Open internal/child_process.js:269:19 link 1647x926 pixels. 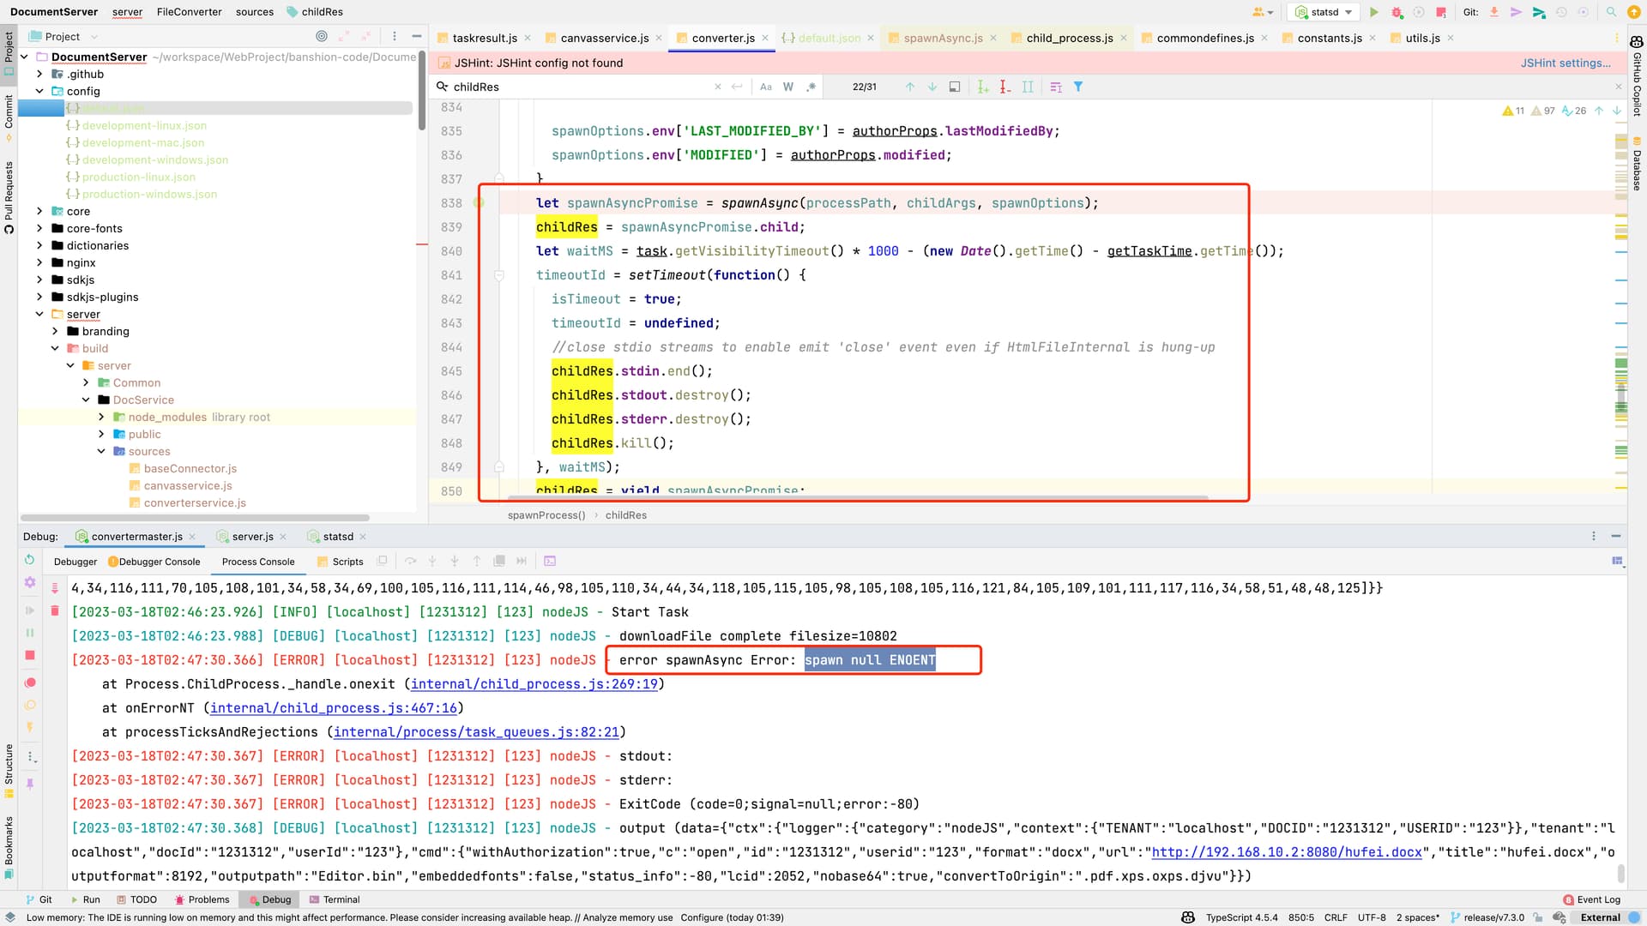(x=534, y=684)
